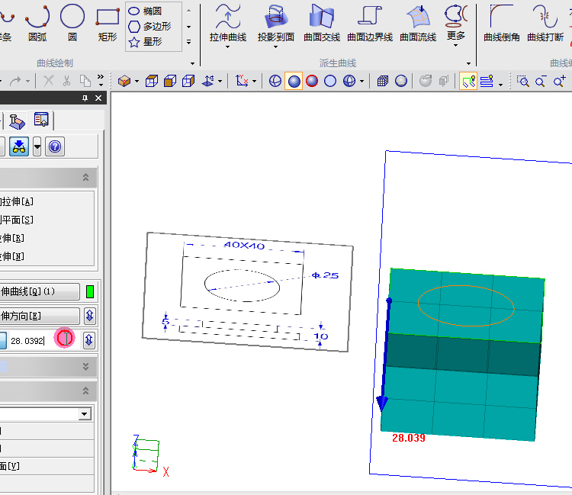Expand the collapsed middle section chevron
572x495 pixels.
(x=85, y=366)
